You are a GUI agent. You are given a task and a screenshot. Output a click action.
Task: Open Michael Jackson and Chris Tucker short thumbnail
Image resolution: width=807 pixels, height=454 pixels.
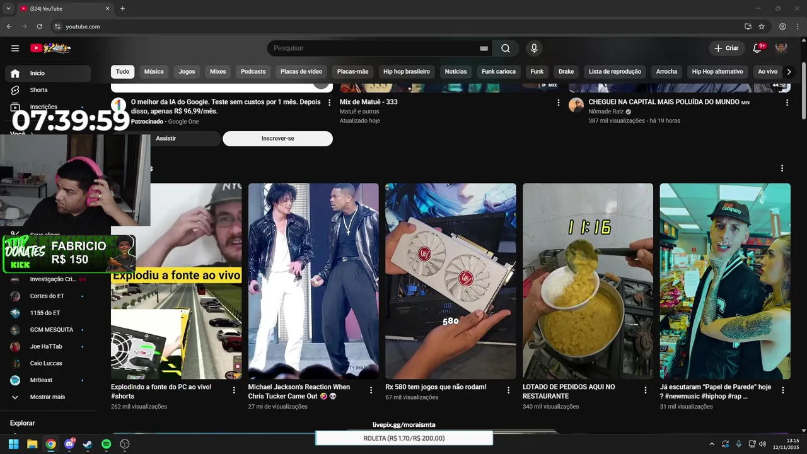[313, 281]
